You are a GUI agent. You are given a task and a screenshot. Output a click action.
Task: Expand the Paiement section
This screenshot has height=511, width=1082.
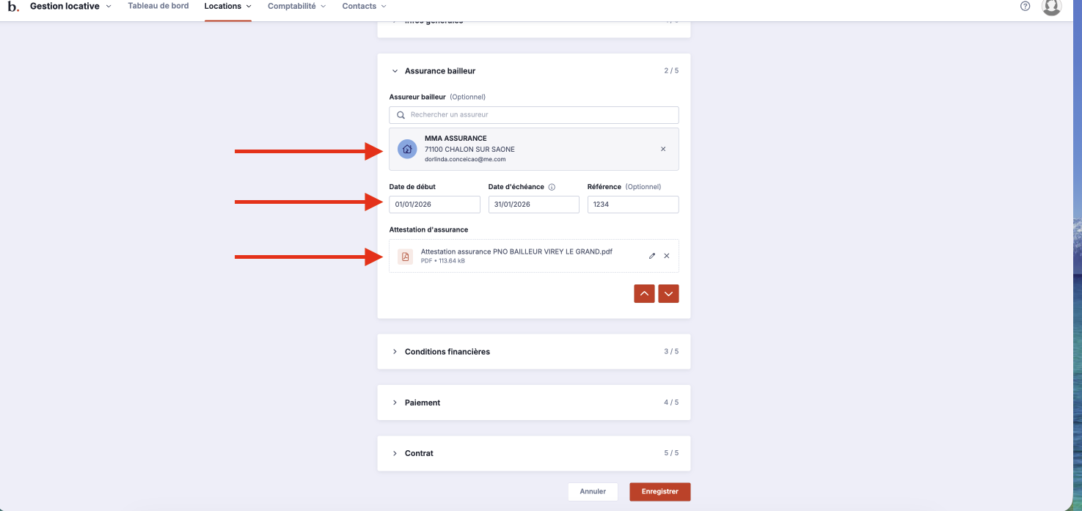click(395, 402)
